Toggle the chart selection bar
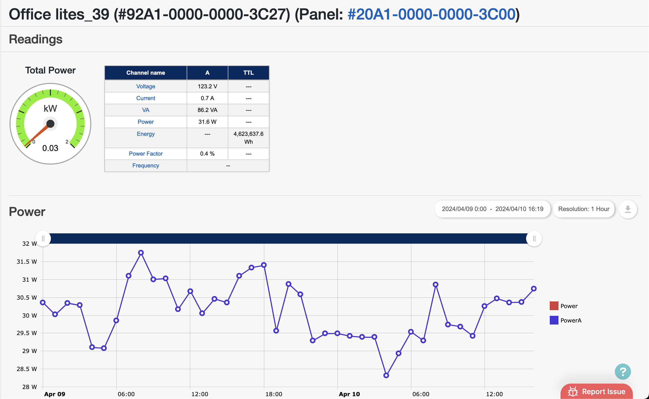 pyautogui.click(x=288, y=238)
